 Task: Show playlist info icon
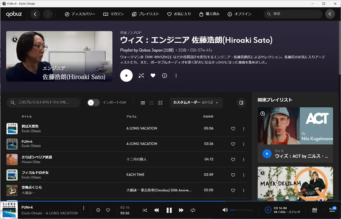[164, 76]
